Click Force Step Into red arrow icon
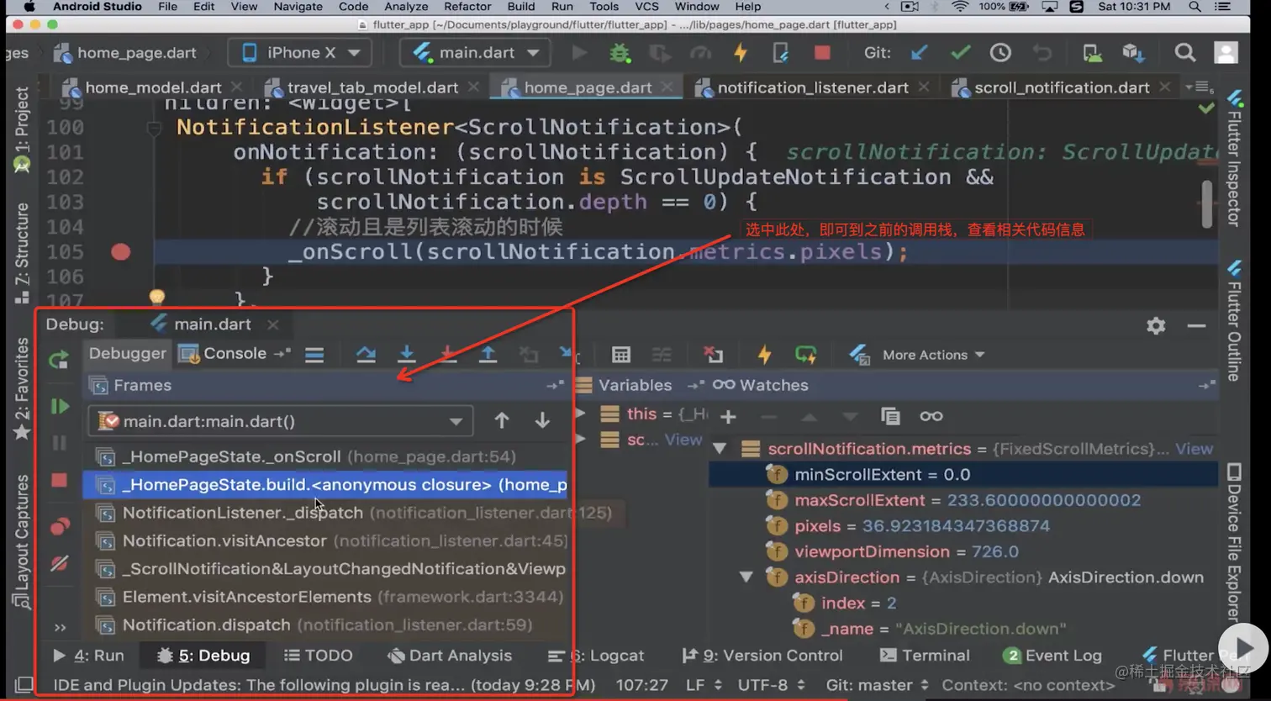1271x701 pixels. [x=448, y=355]
